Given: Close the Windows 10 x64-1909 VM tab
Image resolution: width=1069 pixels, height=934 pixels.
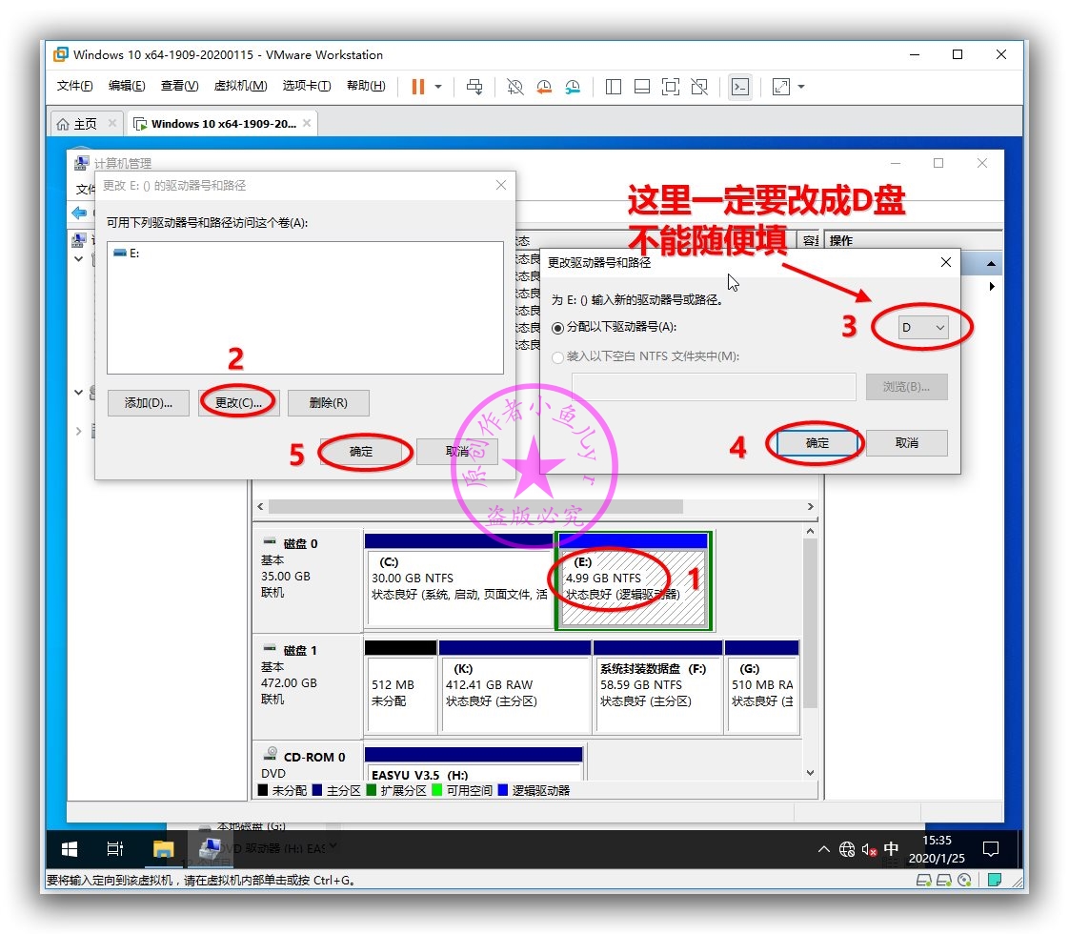Looking at the screenshot, I should tap(307, 123).
